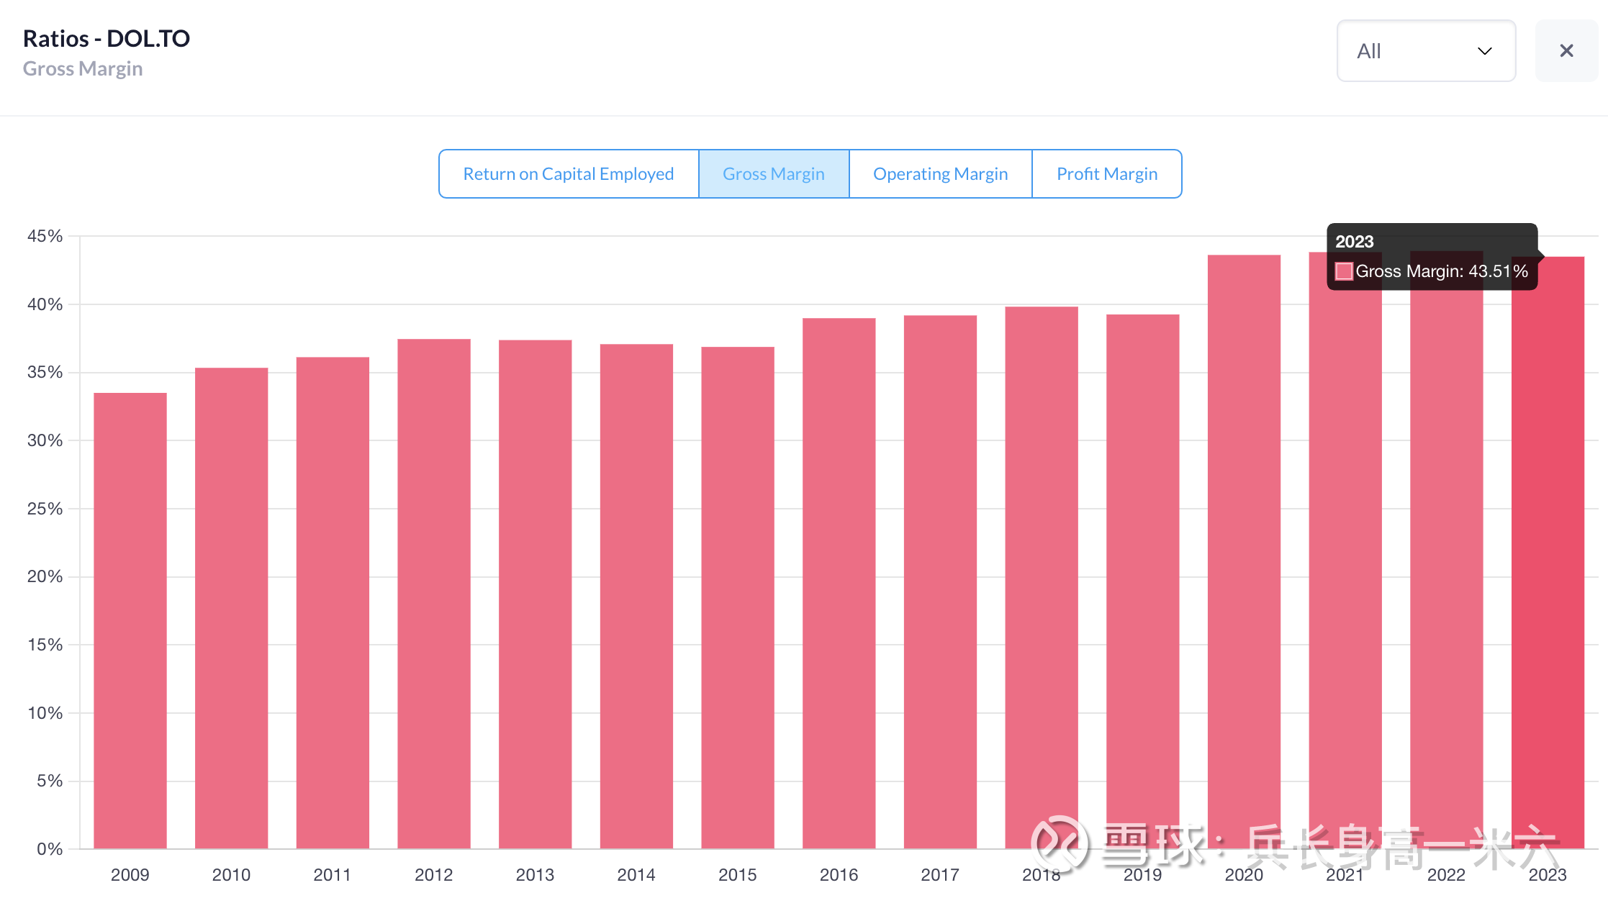
Task: Click the close icon on the chart panel
Action: [1567, 51]
